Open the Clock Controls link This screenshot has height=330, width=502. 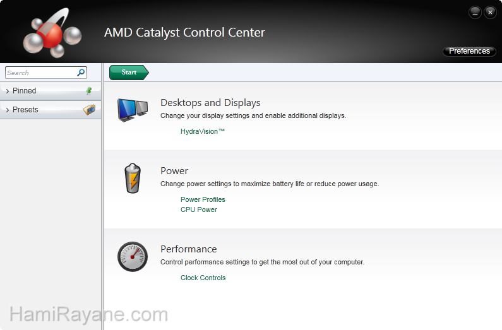point(203,278)
